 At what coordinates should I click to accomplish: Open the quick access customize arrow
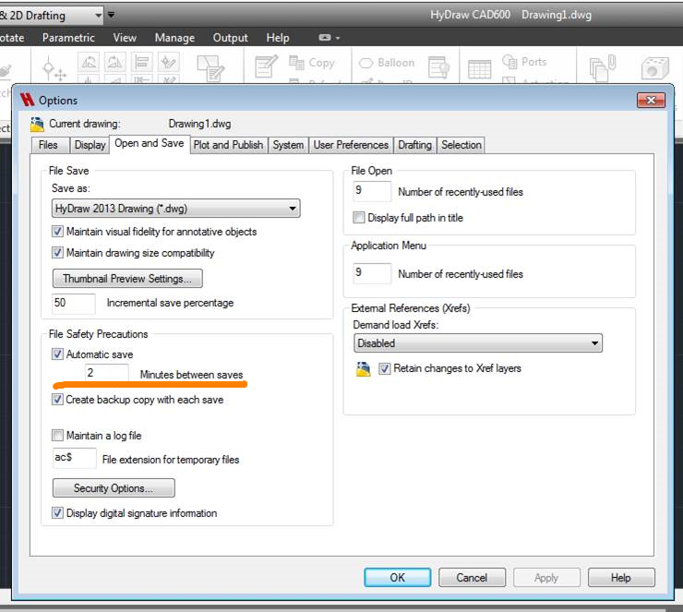[112, 15]
